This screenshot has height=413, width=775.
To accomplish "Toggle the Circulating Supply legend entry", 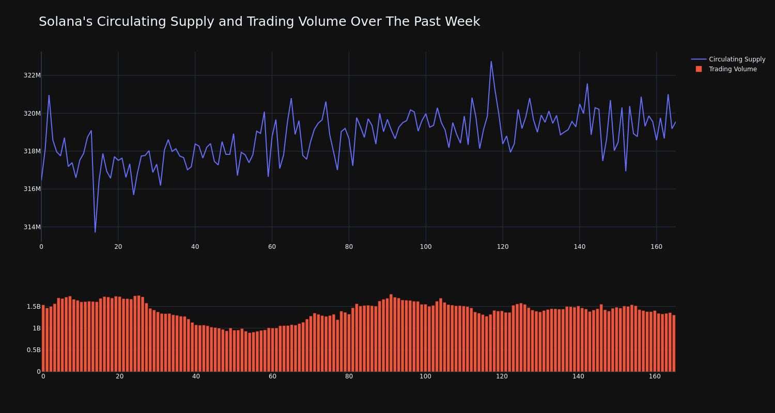I will click(x=728, y=59).
